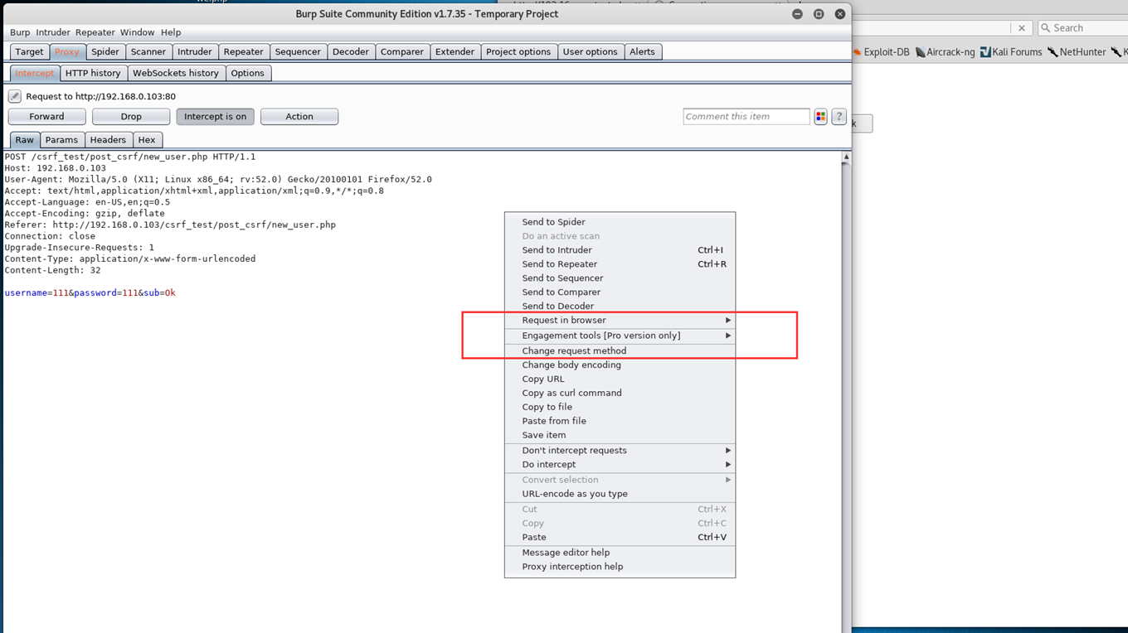Select Copy as curl command
The width and height of the screenshot is (1128, 633).
coord(620,394)
